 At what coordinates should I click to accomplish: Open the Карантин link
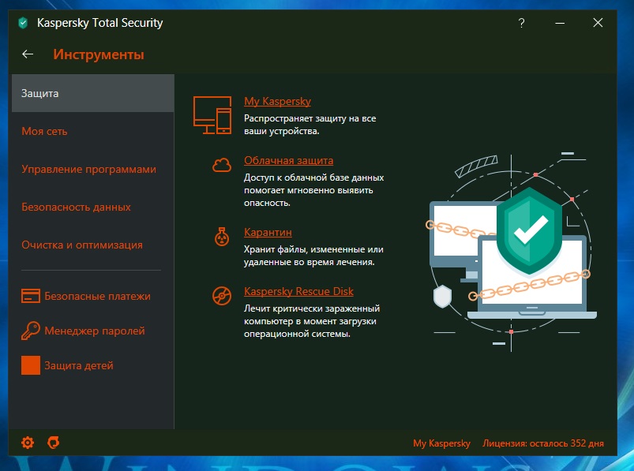268,232
